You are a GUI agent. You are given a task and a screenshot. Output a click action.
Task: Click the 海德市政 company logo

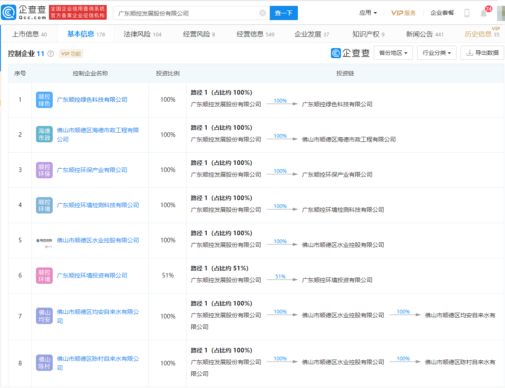pyautogui.click(x=44, y=135)
